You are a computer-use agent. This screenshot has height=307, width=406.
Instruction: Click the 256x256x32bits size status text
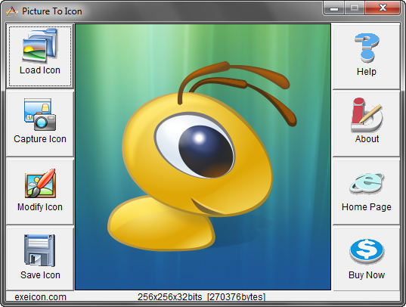(x=201, y=297)
